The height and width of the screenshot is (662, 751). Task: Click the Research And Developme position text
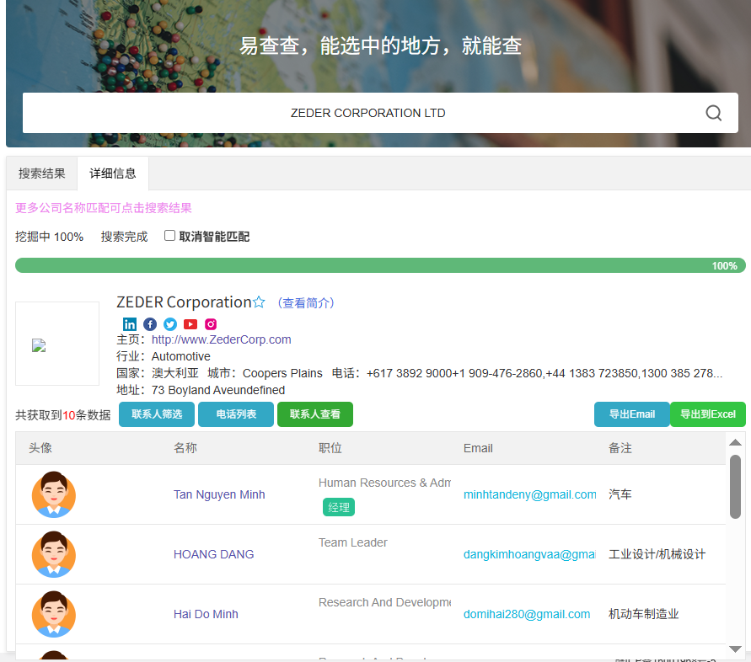(x=384, y=602)
